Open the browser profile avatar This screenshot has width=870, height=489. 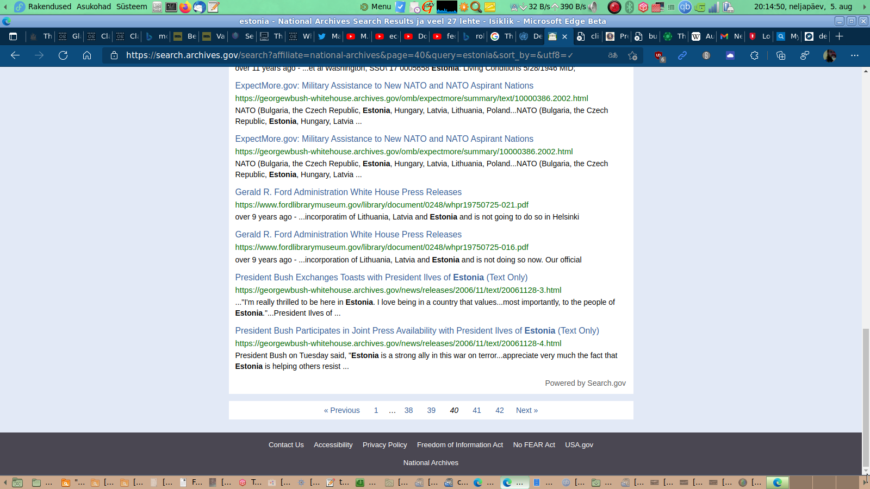(x=830, y=55)
